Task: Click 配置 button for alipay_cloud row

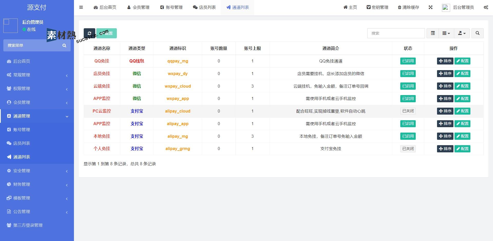Action: point(462,111)
